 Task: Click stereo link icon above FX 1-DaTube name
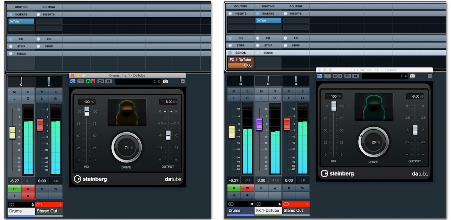259,204
